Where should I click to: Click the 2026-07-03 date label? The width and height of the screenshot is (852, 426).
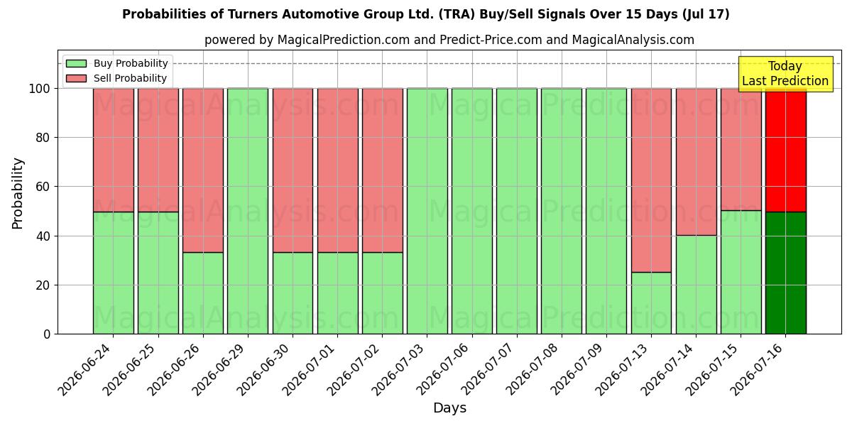(400, 368)
